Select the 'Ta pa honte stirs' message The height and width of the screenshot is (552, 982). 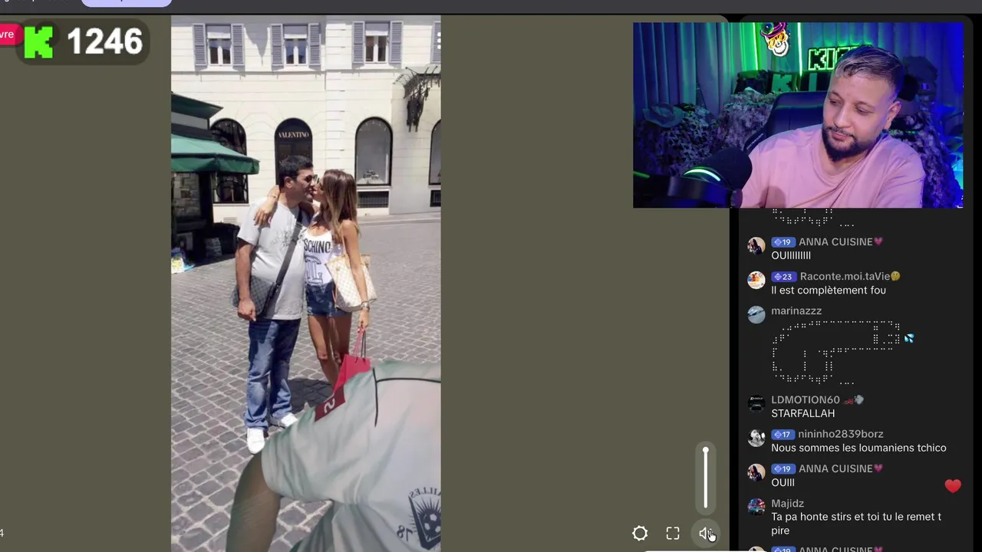pos(855,524)
